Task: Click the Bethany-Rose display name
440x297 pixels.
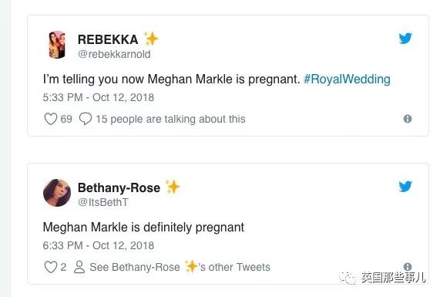Action: [x=119, y=187]
